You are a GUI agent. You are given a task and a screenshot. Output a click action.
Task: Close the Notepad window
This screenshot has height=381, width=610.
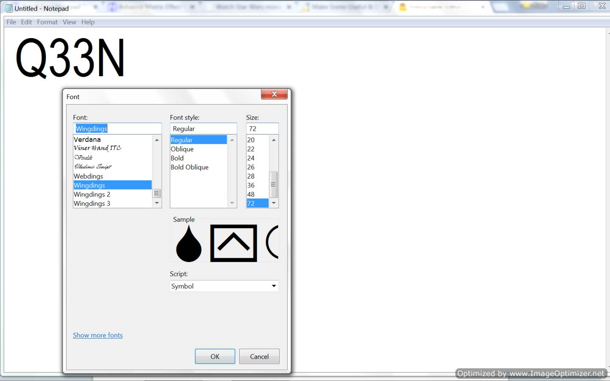click(602, 6)
